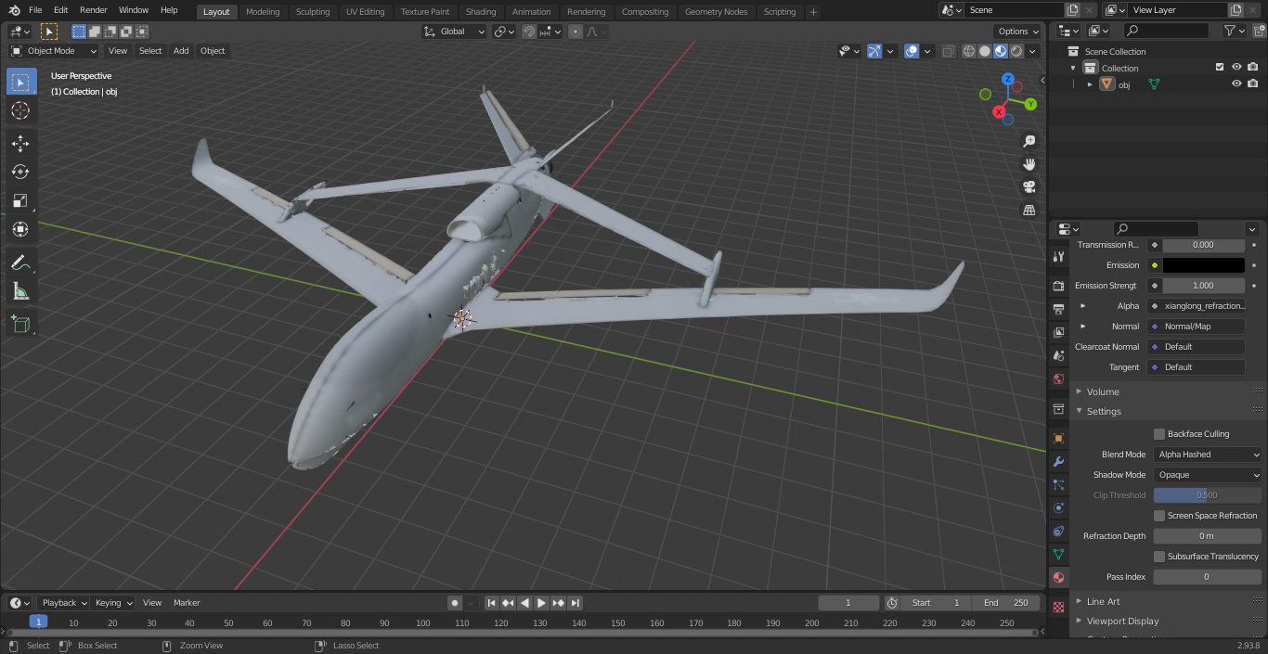Enable Backface Culling checkbox
Viewport: 1268px width, 654px height.
[1159, 434]
